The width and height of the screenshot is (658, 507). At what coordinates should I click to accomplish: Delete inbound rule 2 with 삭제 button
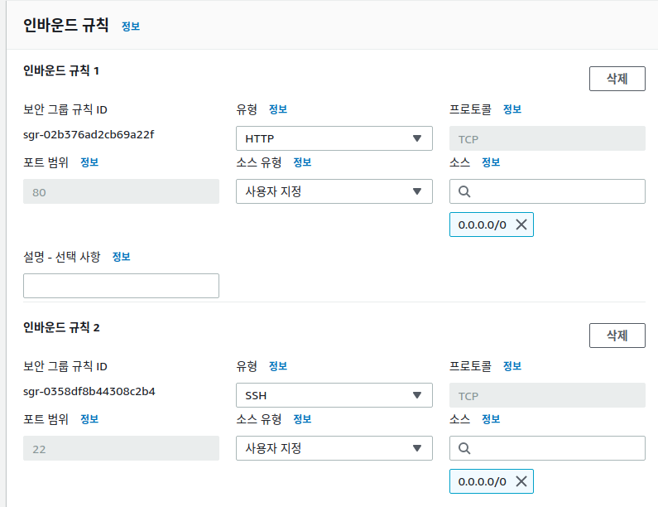617,336
